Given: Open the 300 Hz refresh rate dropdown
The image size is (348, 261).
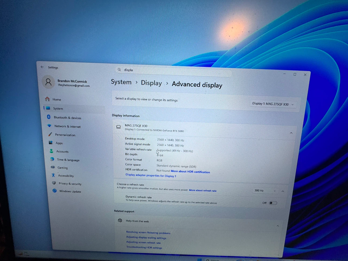Looking at the screenshot, I should point(265,191).
